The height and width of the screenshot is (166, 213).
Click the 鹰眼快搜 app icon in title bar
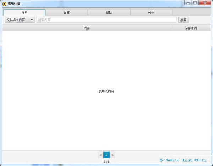point(4,4)
